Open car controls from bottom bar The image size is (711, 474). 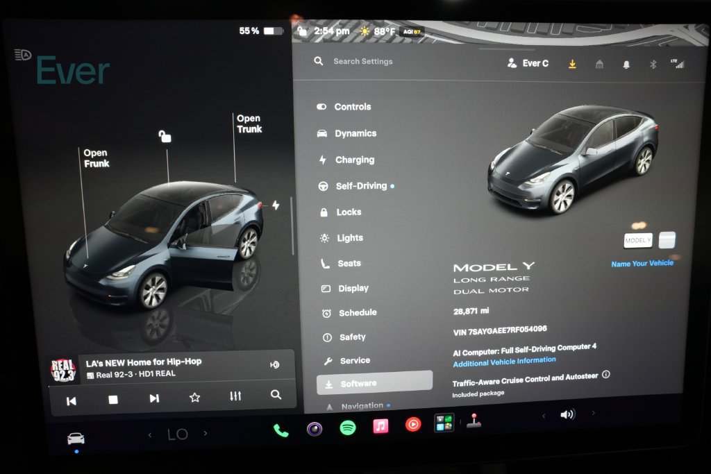tap(76, 438)
